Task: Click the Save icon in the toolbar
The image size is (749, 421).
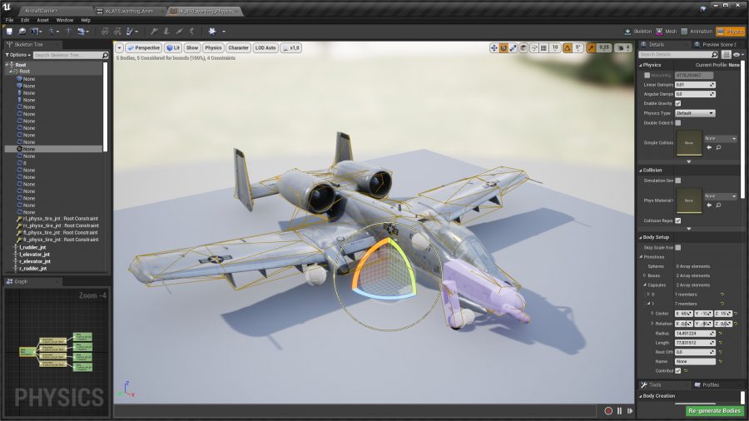Action: tap(8, 32)
